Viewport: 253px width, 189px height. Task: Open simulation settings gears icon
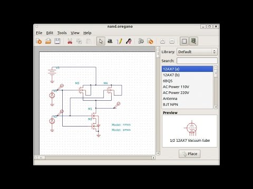tap(141, 41)
